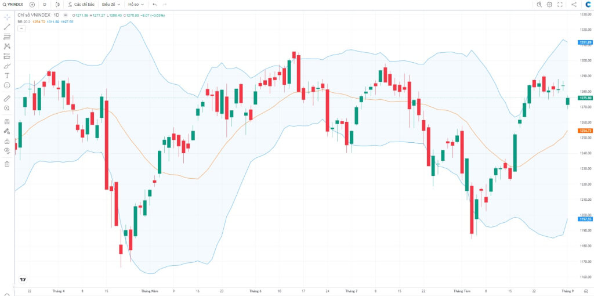This screenshot has width=594, height=296.
Task: Click the 1197.55 lower band price label
Action: point(585,219)
